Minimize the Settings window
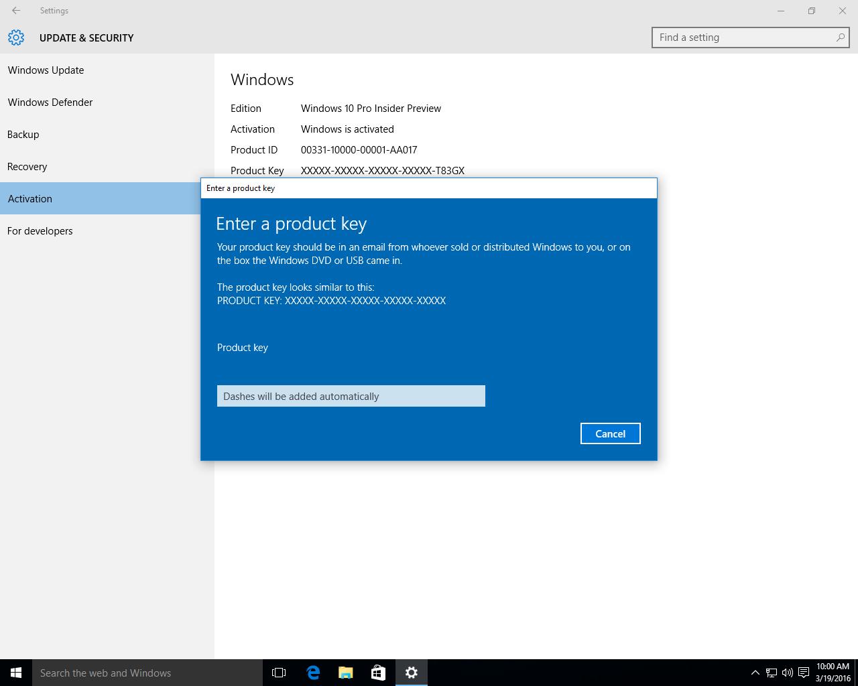Screen dimensions: 858x686 click(x=781, y=11)
